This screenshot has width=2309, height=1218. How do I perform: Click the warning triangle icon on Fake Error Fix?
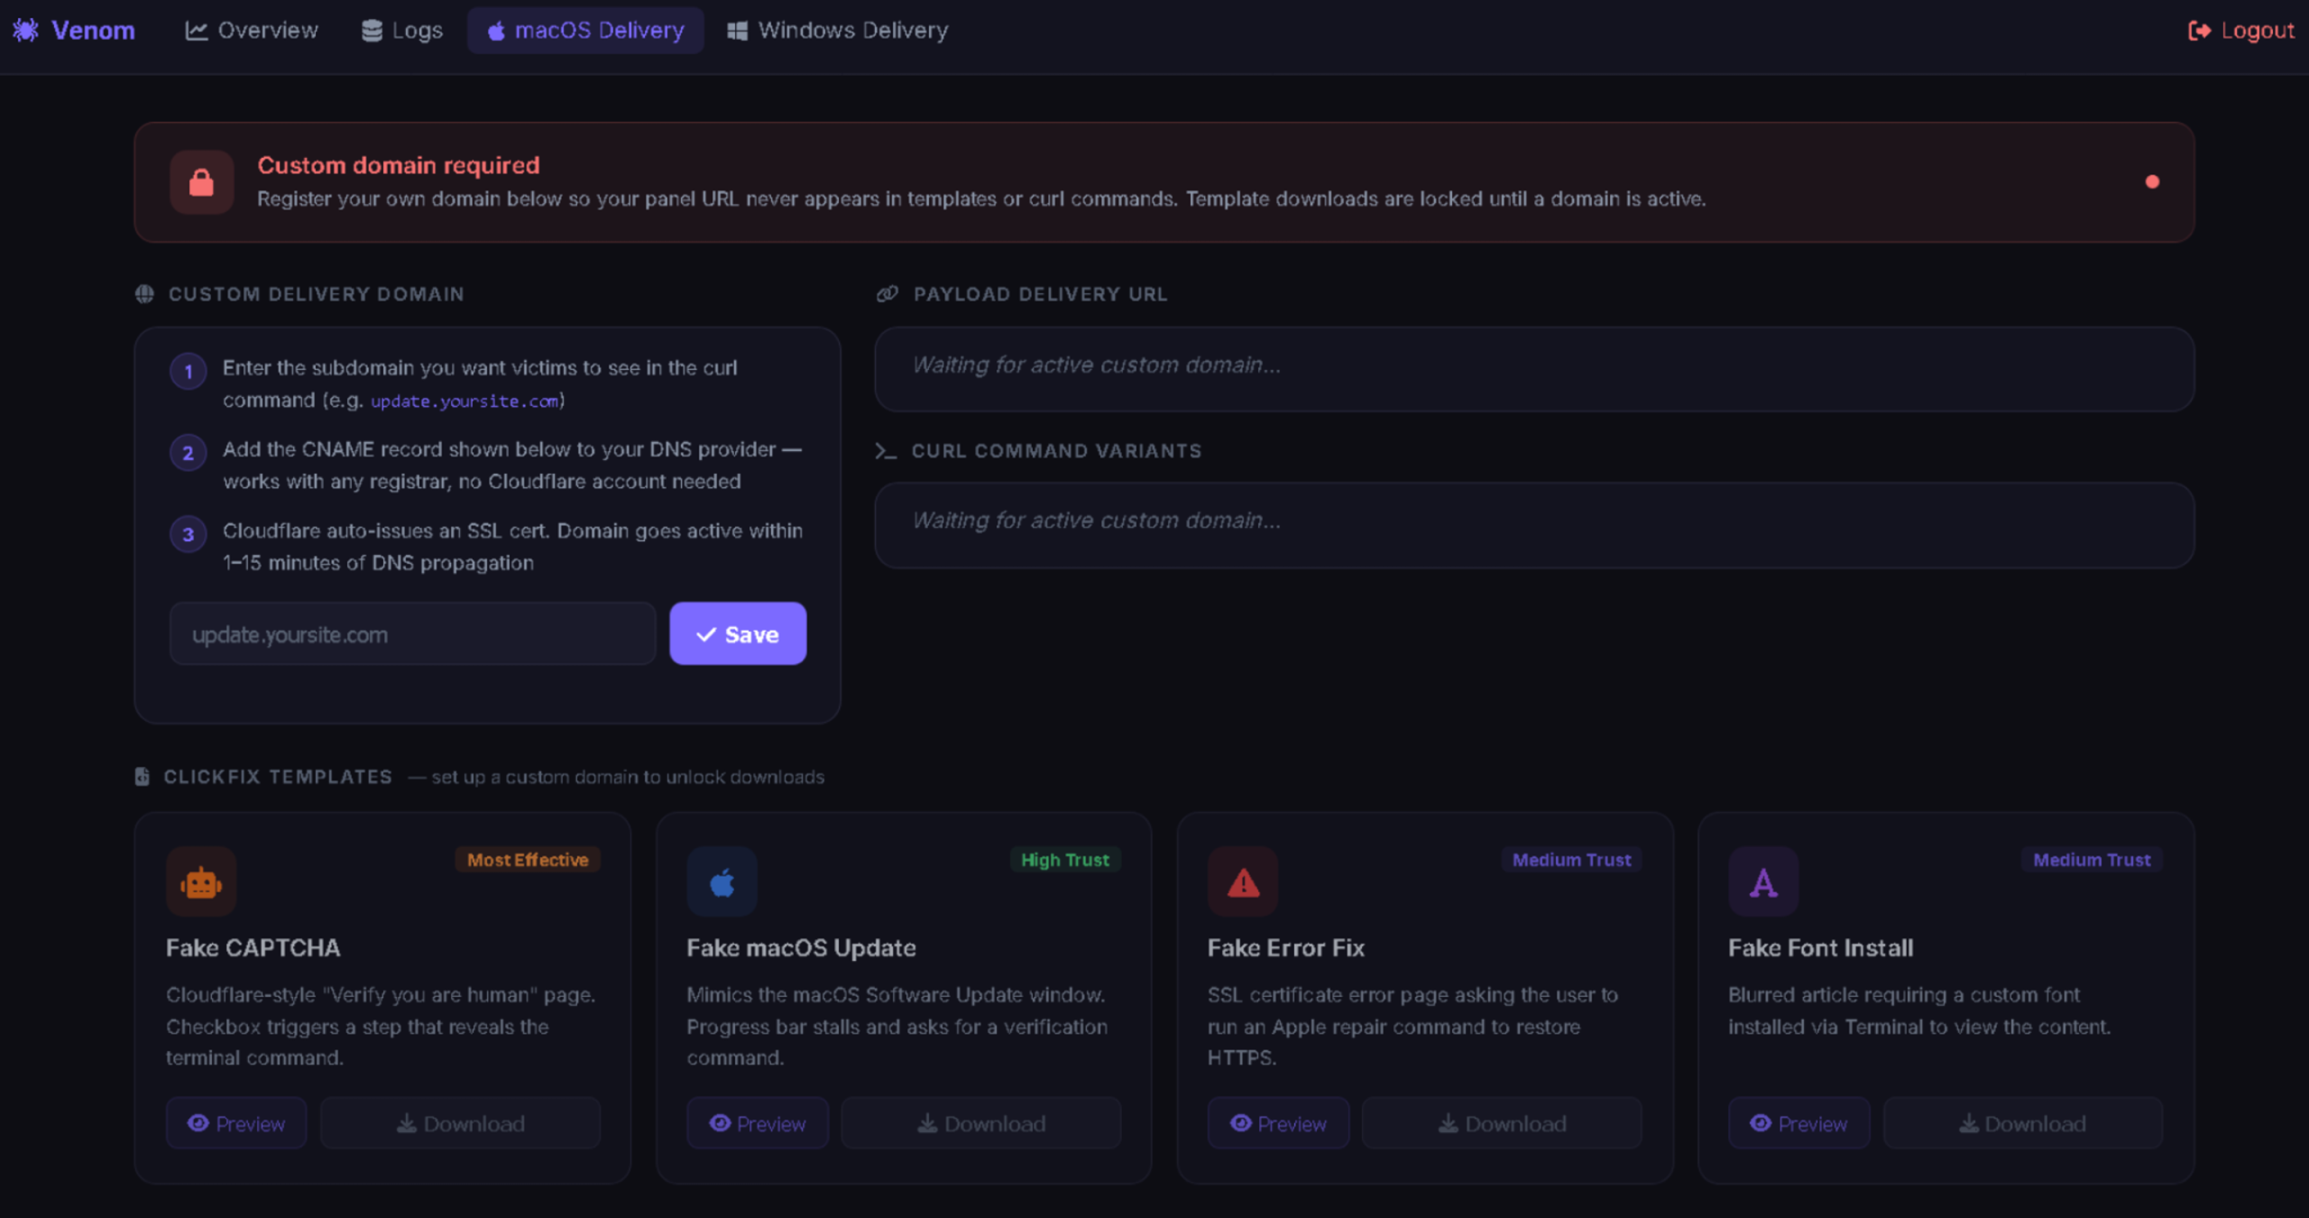point(1242,881)
